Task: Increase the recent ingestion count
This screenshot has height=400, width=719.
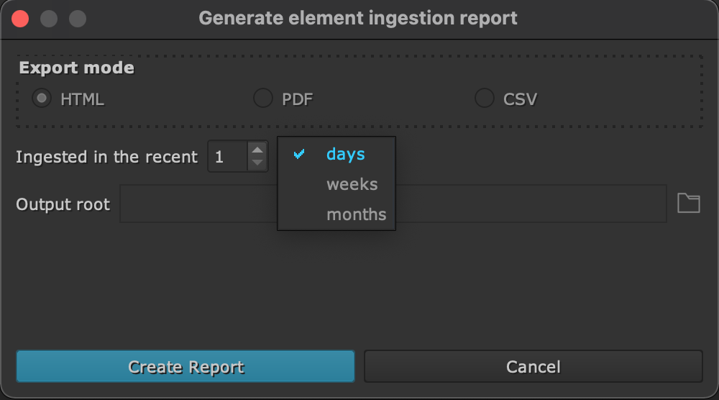Action: pyautogui.click(x=257, y=150)
